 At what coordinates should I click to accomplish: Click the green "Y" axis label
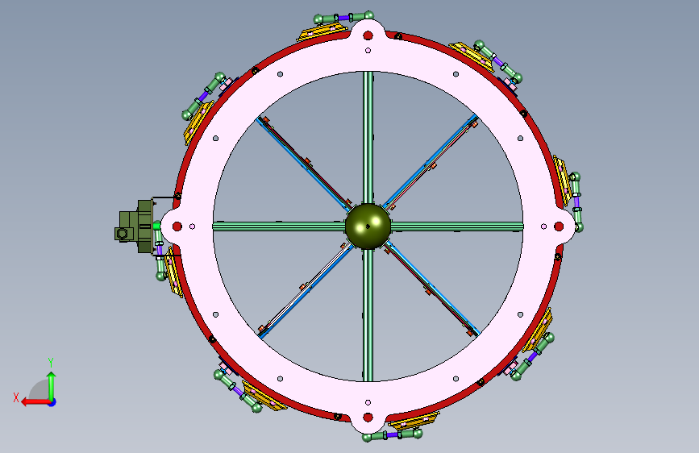(51, 363)
